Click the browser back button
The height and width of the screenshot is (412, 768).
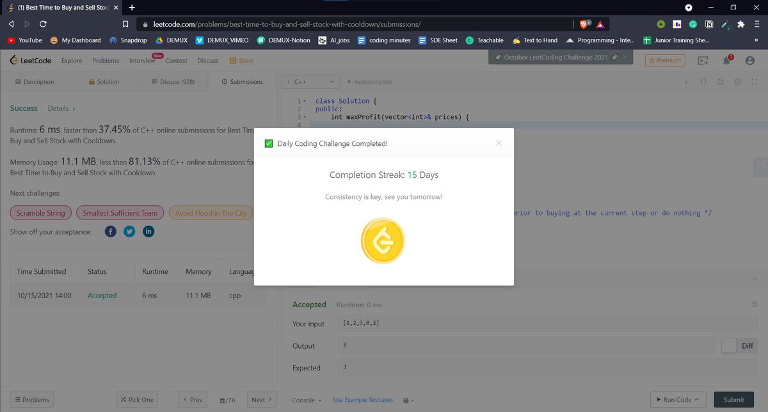[x=11, y=24]
